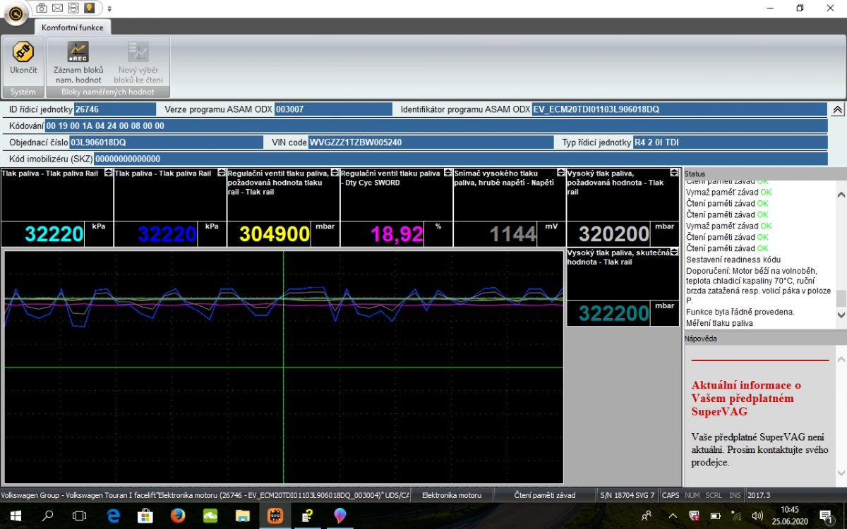Click the Měření tlaku paliva log line
Image resolution: width=847 pixels, height=529 pixels.
719,323
